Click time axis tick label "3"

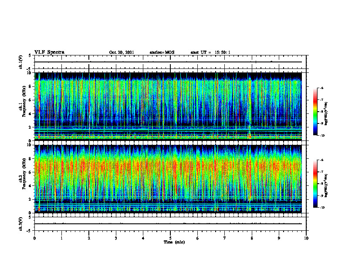116,238
